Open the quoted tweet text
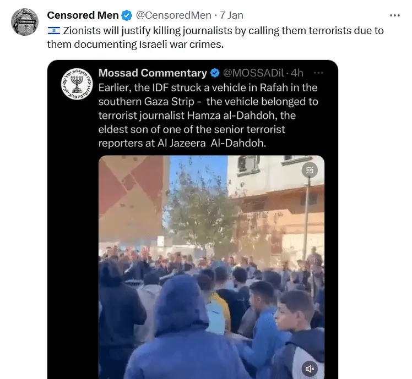The image size is (412, 379). pyautogui.click(x=208, y=116)
